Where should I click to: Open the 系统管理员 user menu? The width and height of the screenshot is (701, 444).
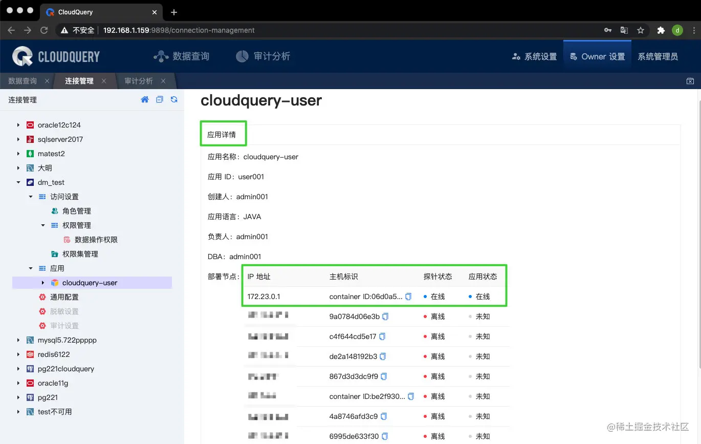point(658,56)
